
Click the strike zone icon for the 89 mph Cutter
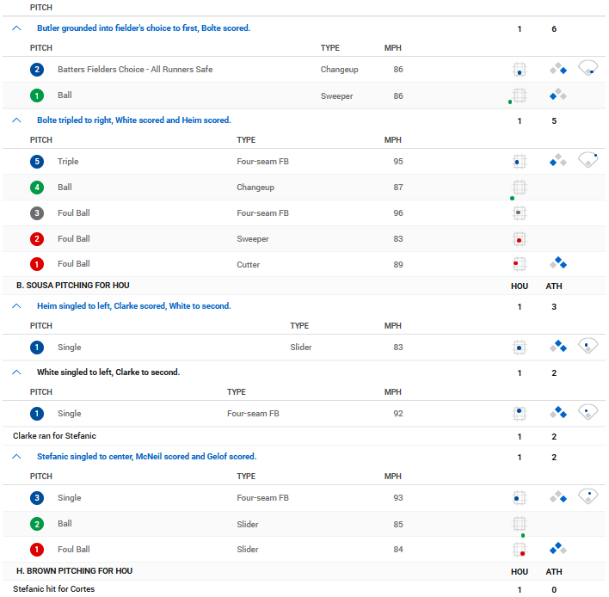[520, 264]
